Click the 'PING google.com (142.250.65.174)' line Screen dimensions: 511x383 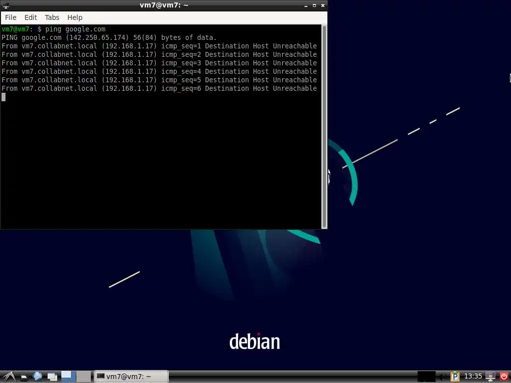pyautogui.click(x=109, y=38)
